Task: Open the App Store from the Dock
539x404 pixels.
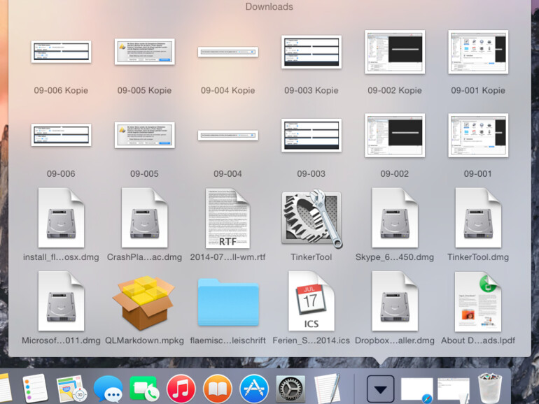Action: [x=254, y=388]
